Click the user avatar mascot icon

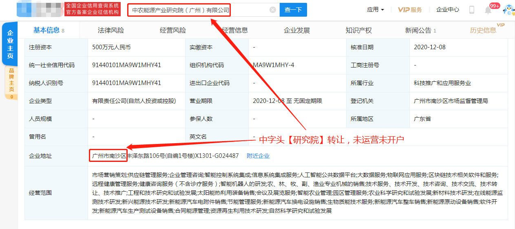(508, 10)
